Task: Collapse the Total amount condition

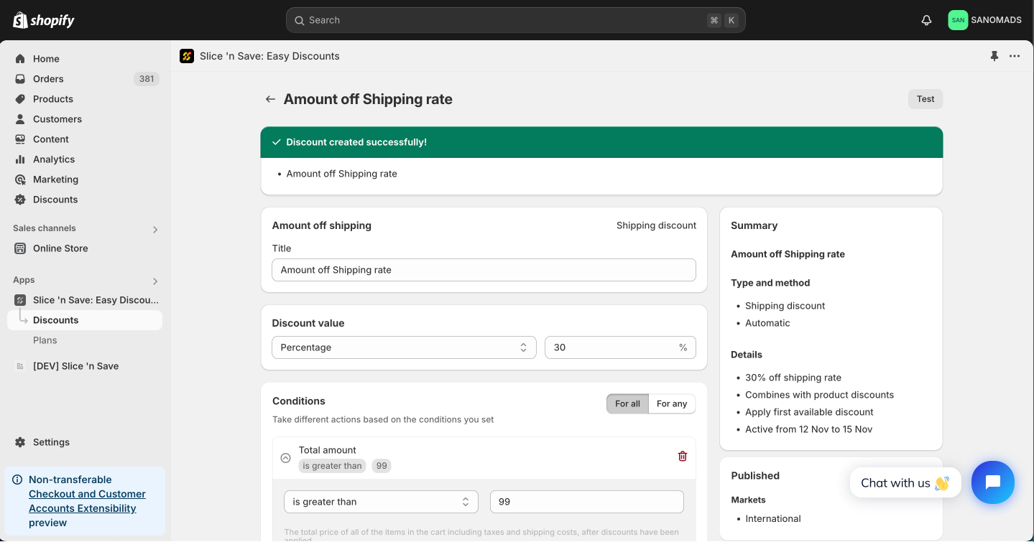Action: 285,458
